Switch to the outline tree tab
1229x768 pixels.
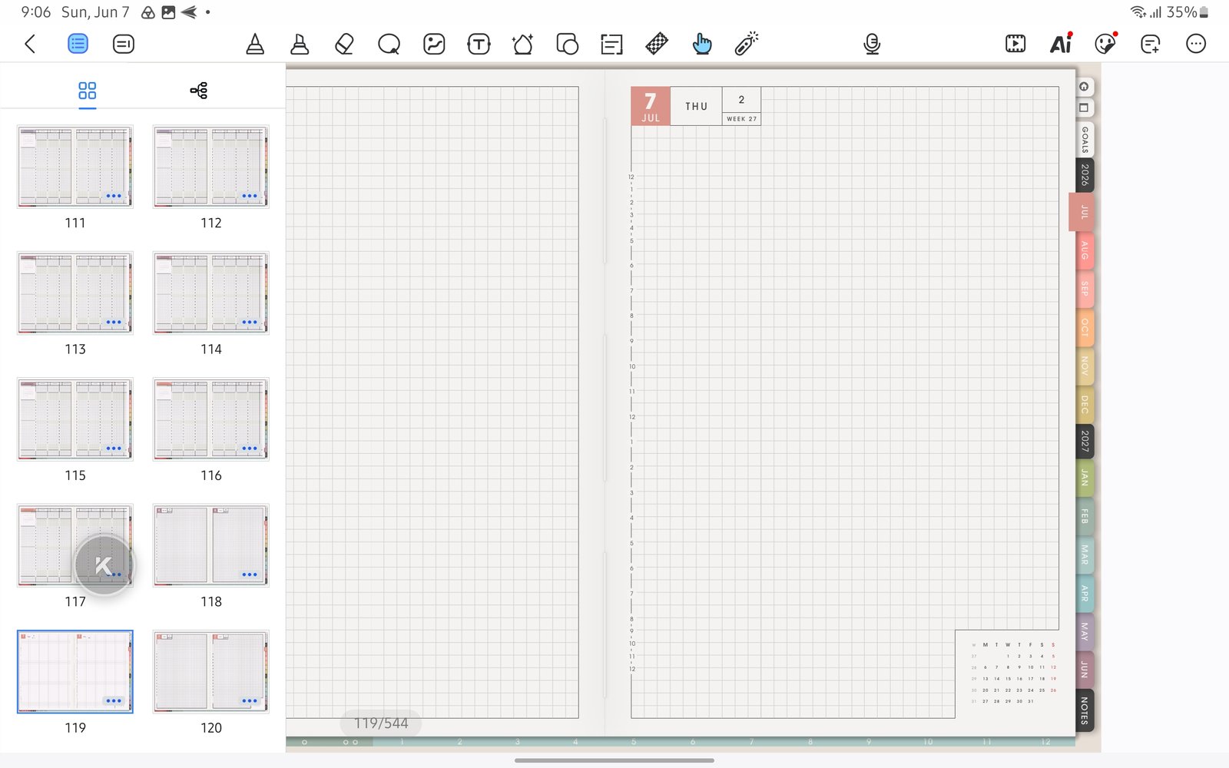[x=198, y=91]
